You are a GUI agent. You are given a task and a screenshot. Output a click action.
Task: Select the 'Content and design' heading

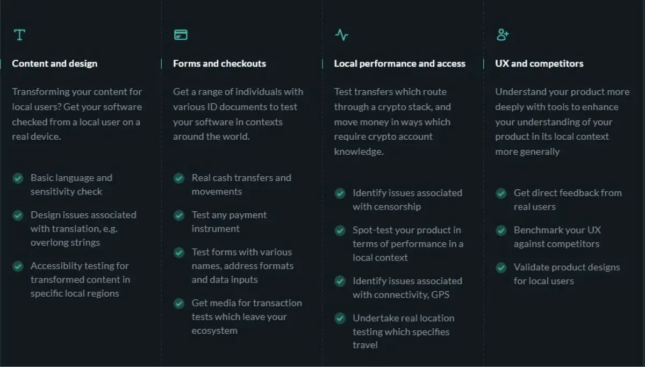point(54,63)
